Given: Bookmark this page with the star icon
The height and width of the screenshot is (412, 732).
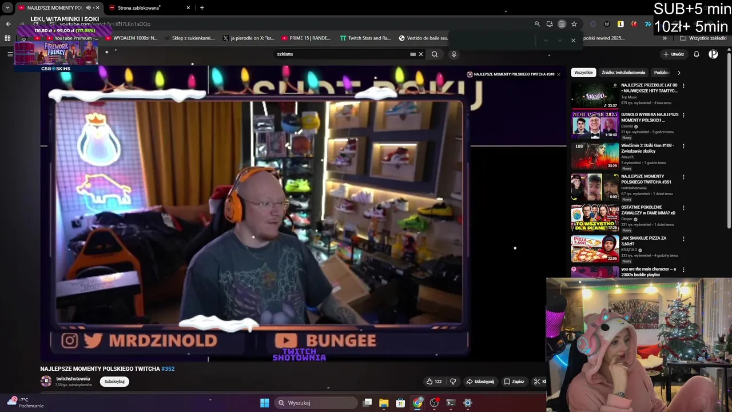Looking at the screenshot, I should (574, 24).
